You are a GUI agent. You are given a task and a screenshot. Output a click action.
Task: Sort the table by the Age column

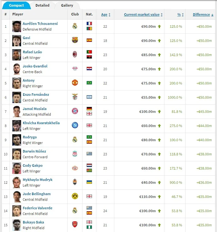104,14
